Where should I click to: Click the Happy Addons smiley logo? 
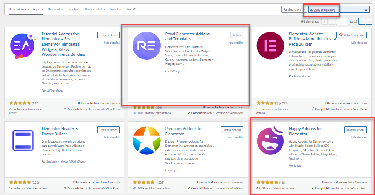(x=270, y=140)
